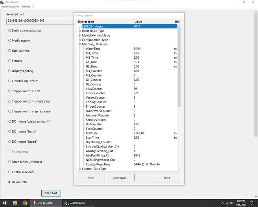Screen dimensions: 258x207
Task: Expand the Configuration_Type tree node
Action: (x=80, y=40)
